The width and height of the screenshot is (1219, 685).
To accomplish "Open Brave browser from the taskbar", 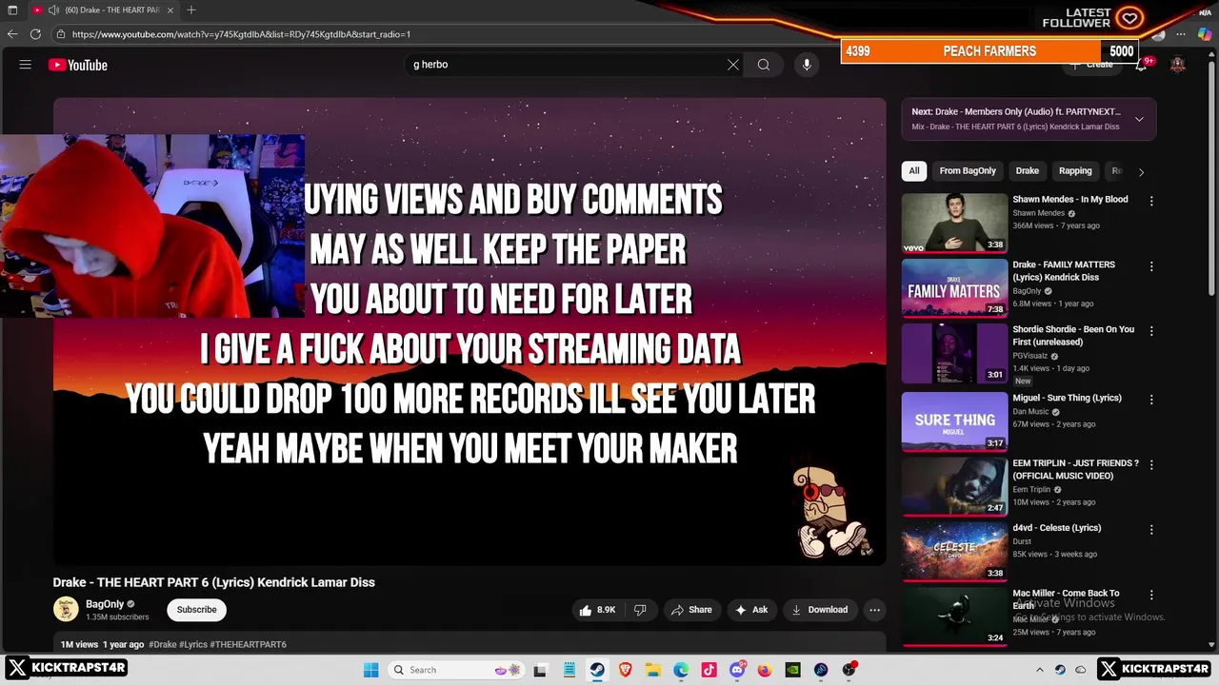I will [625, 670].
